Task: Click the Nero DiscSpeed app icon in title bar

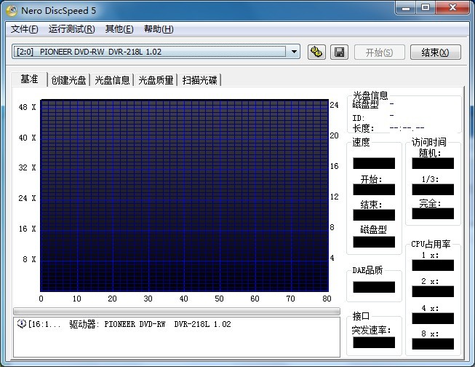Action: pyautogui.click(x=10, y=9)
